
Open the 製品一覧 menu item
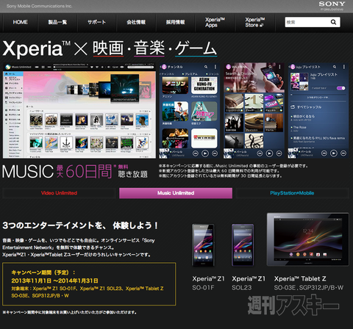(x=57, y=22)
